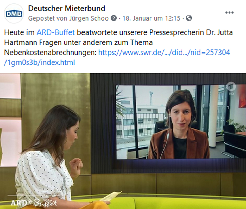Click the globe public audience icon
The width and height of the screenshot is (246, 209).
189,18
